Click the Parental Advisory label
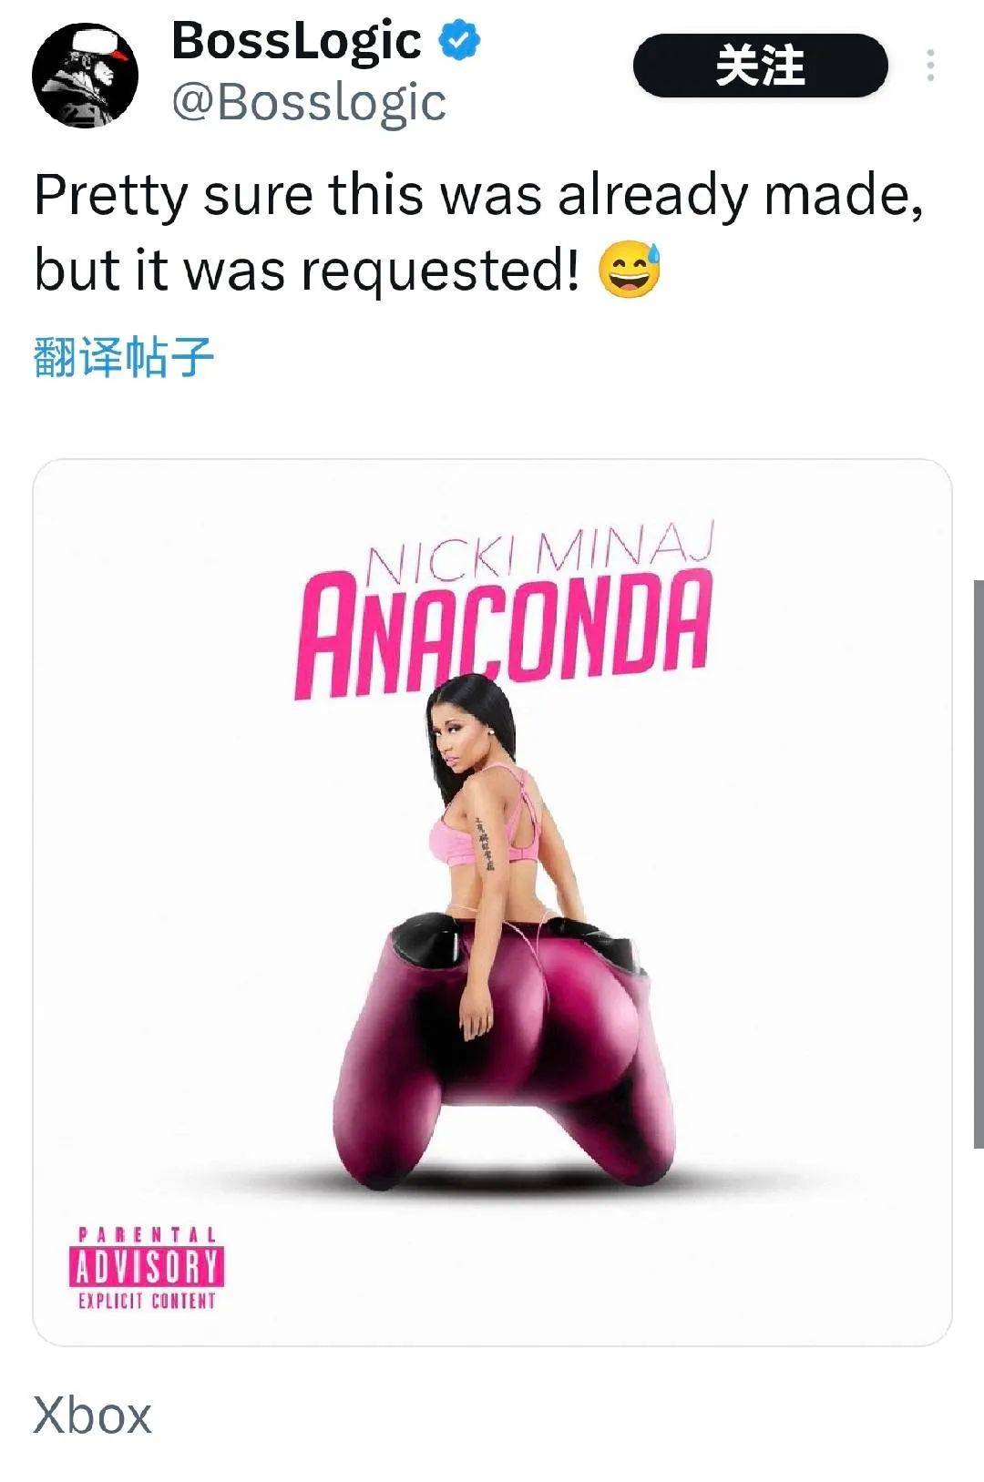This screenshot has width=984, height=1482. pos(147,1269)
